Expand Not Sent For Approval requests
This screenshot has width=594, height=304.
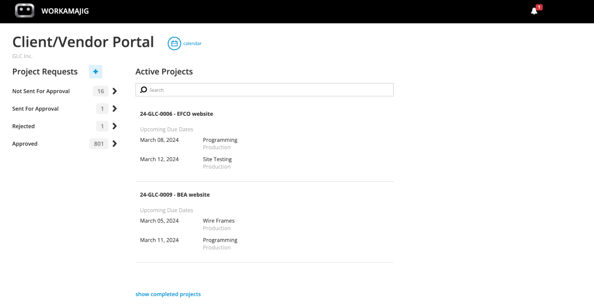coord(115,91)
